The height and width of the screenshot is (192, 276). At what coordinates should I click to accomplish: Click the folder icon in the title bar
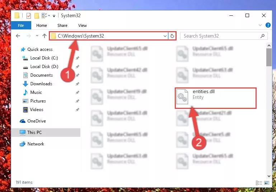pyautogui.click(x=17, y=15)
